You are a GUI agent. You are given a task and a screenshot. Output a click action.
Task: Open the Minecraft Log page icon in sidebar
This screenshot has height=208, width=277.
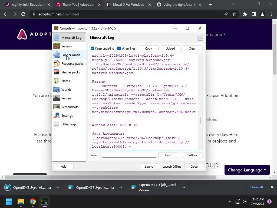[x=56, y=37]
